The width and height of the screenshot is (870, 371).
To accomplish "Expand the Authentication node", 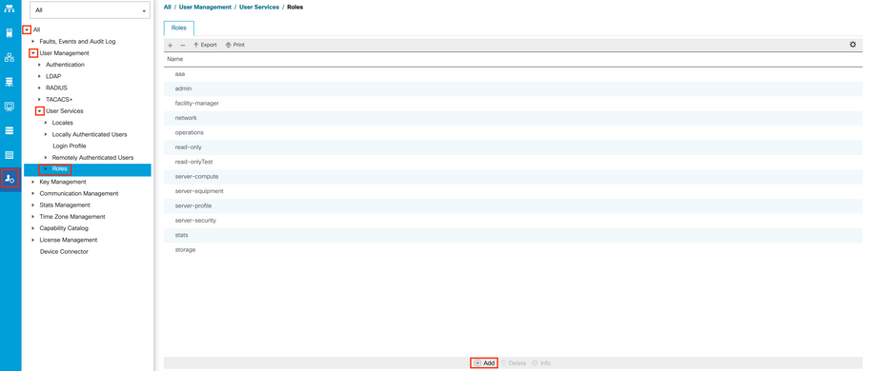I will [x=39, y=65].
